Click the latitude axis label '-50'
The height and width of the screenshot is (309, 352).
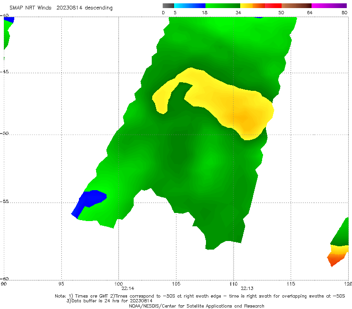[4, 134]
